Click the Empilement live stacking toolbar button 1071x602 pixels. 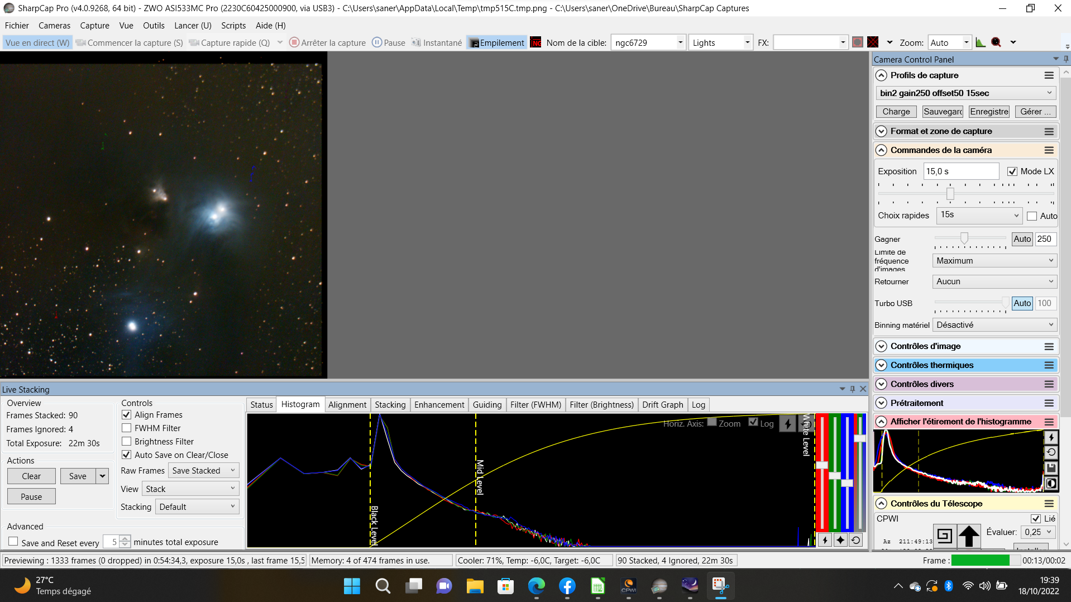tap(497, 42)
